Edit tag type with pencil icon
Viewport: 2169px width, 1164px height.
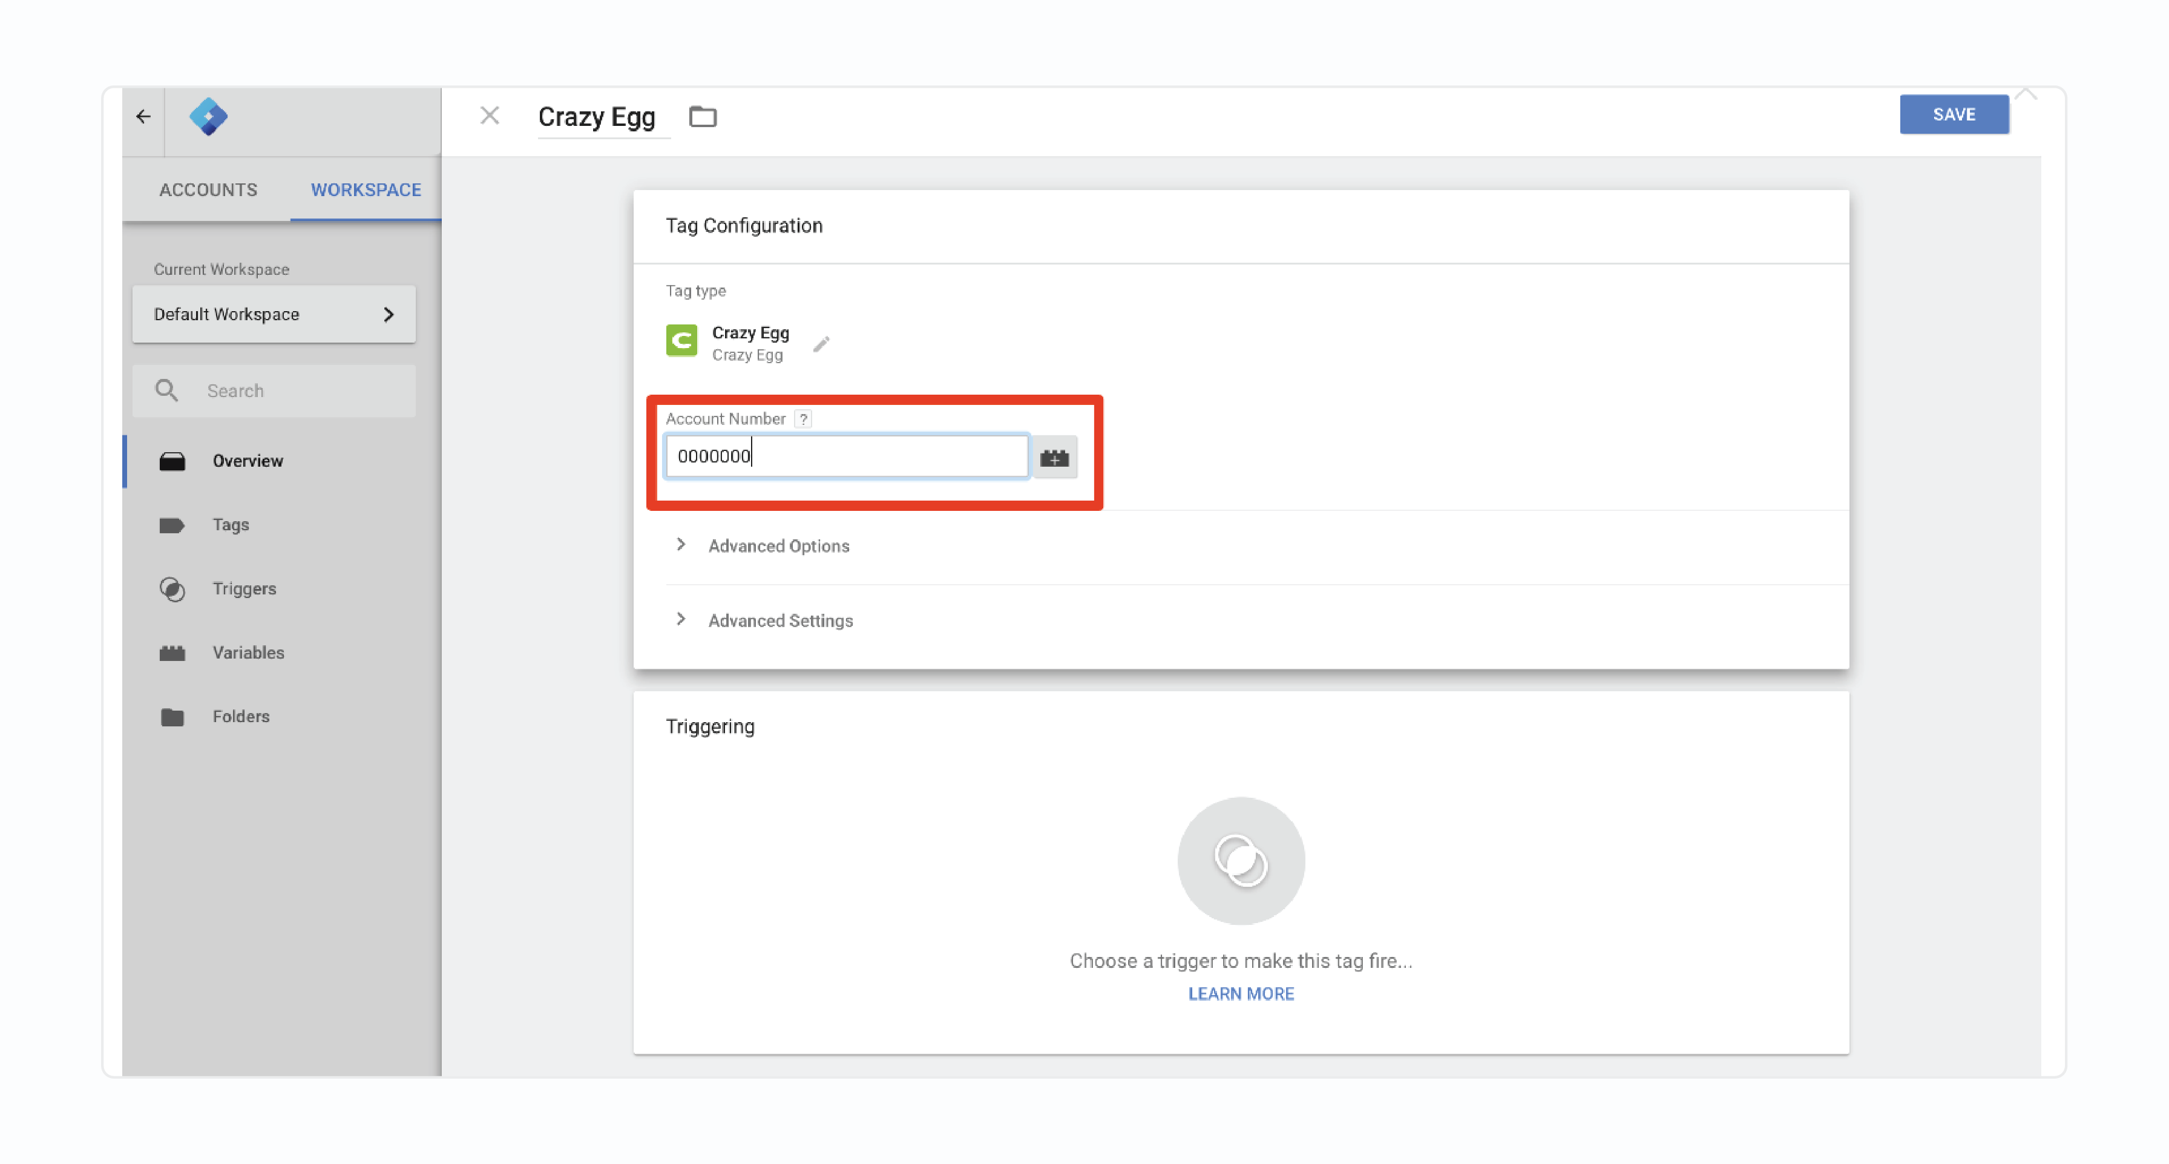click(821, 344)
